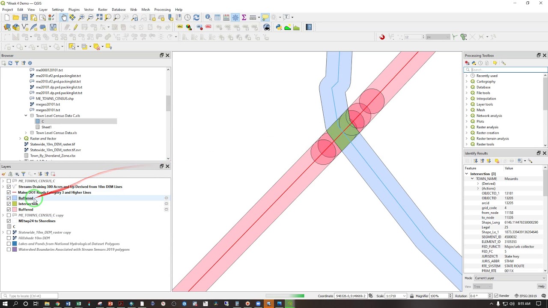Expand the Raster analysis toolbox group
548x308 pixels.
click(467, 127)
